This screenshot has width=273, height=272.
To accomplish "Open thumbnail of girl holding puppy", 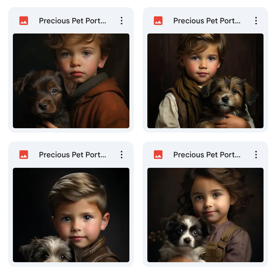I will 205,215.
